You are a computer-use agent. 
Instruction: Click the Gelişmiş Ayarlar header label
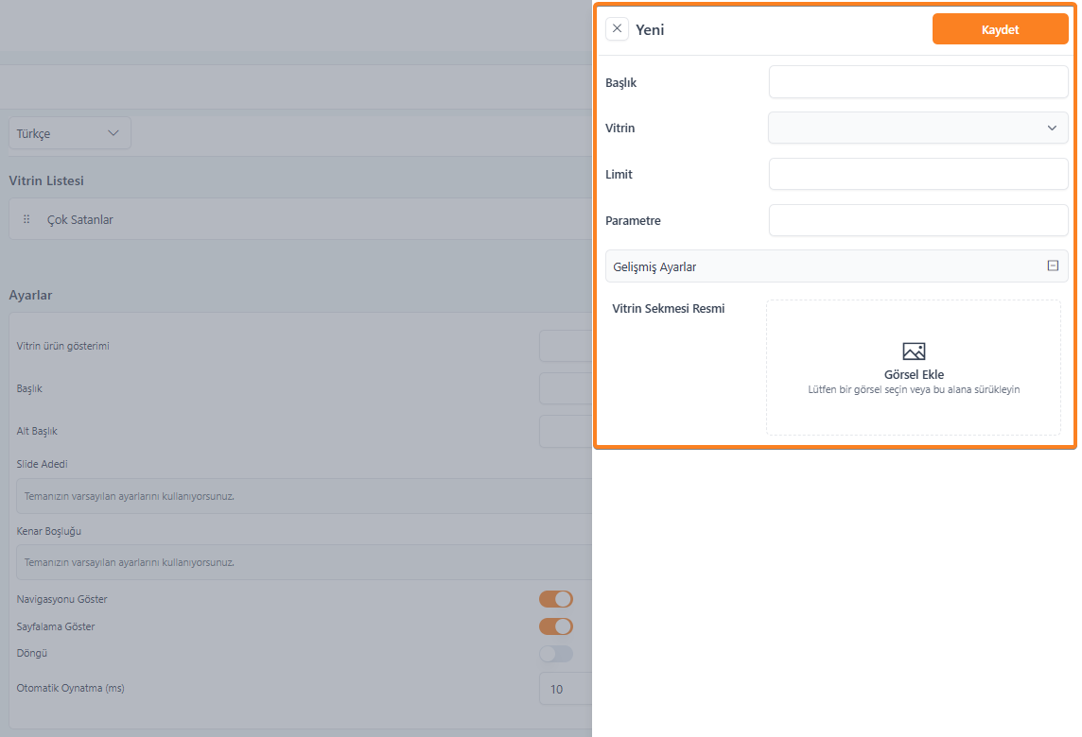tap(654, 266)
